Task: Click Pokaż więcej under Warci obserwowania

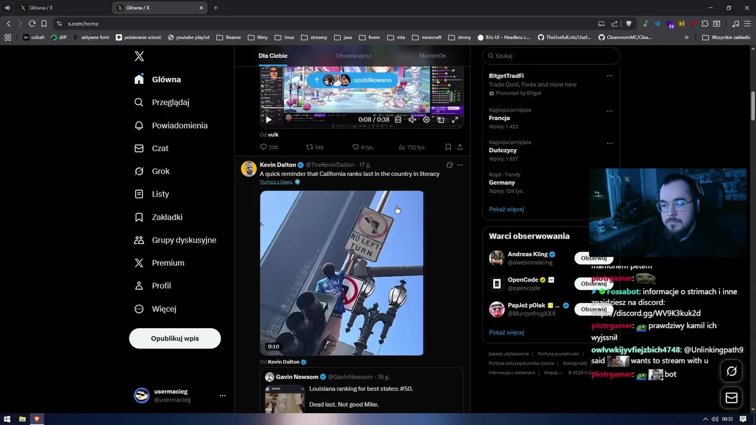Action: pos(506,332)
